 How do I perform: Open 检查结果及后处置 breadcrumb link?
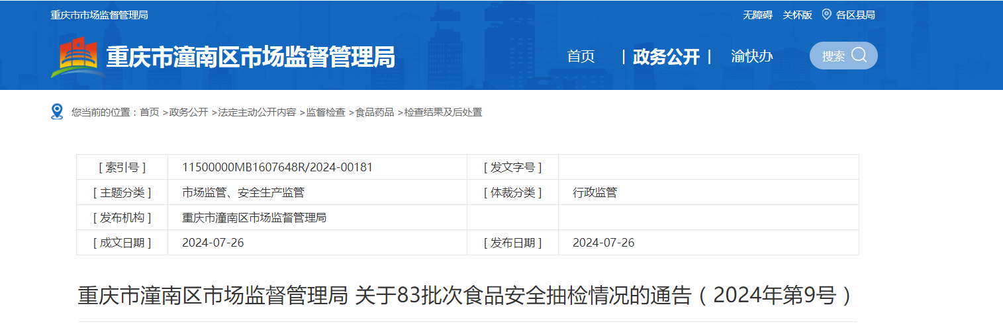click(444, 112)
